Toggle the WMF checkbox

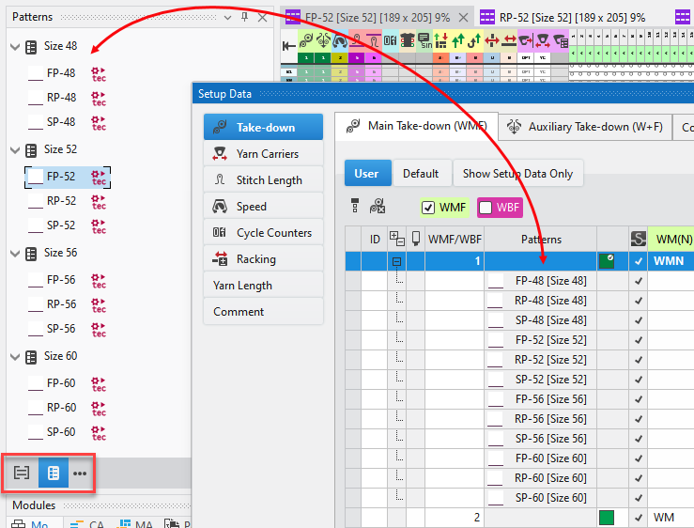click(x=428, y=208)
